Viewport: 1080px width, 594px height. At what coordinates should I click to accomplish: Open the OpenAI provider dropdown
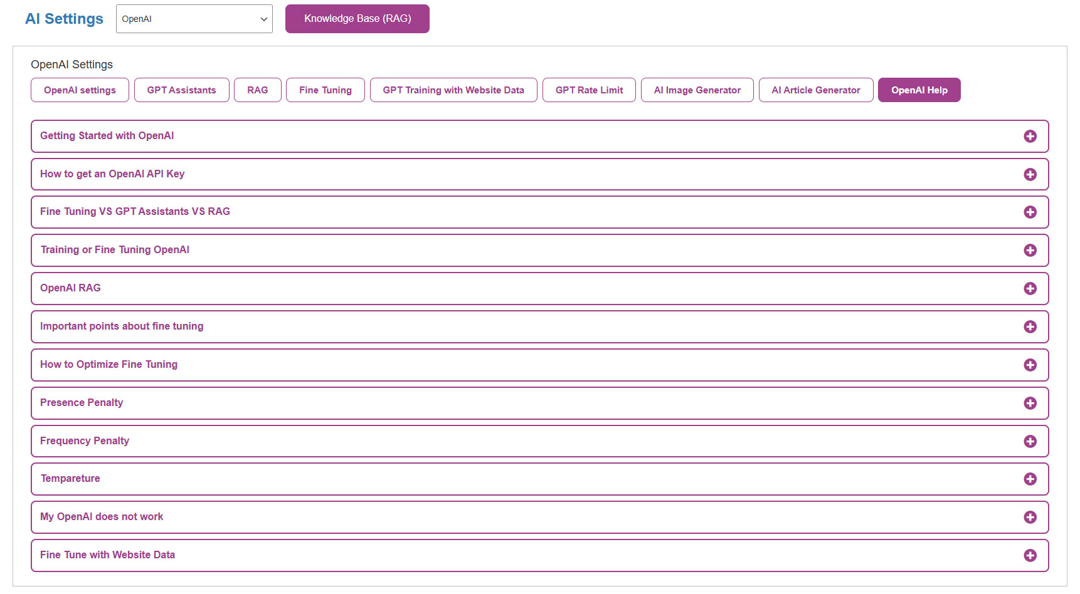[x=194, y=19]
